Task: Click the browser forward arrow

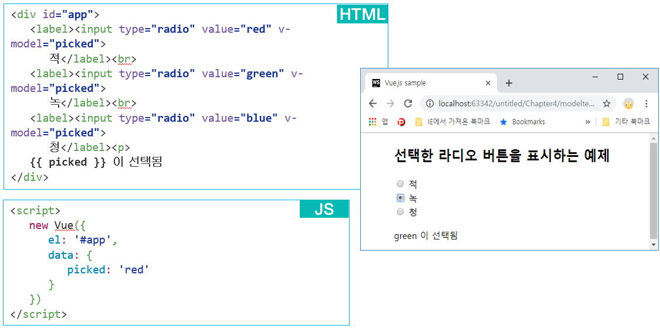Action: (390, 104)
